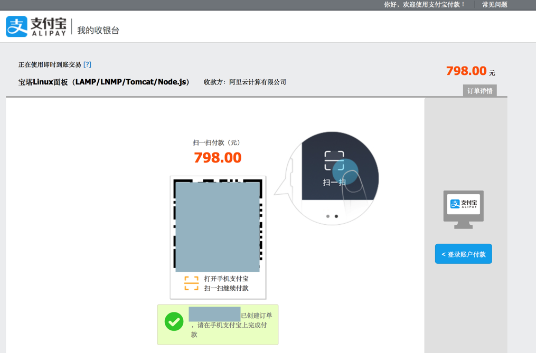Open the 常见问题 FAQ link
Image resolution: width=536 pixels, height=353 pixels.
tap(494, 5)
